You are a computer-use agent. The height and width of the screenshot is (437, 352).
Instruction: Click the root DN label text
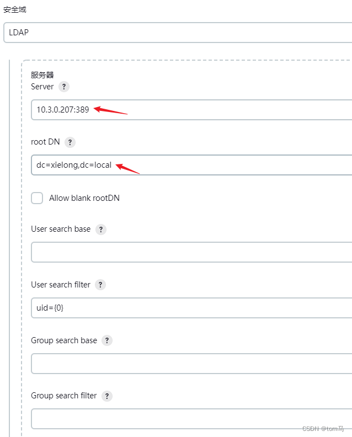point(45,142)
